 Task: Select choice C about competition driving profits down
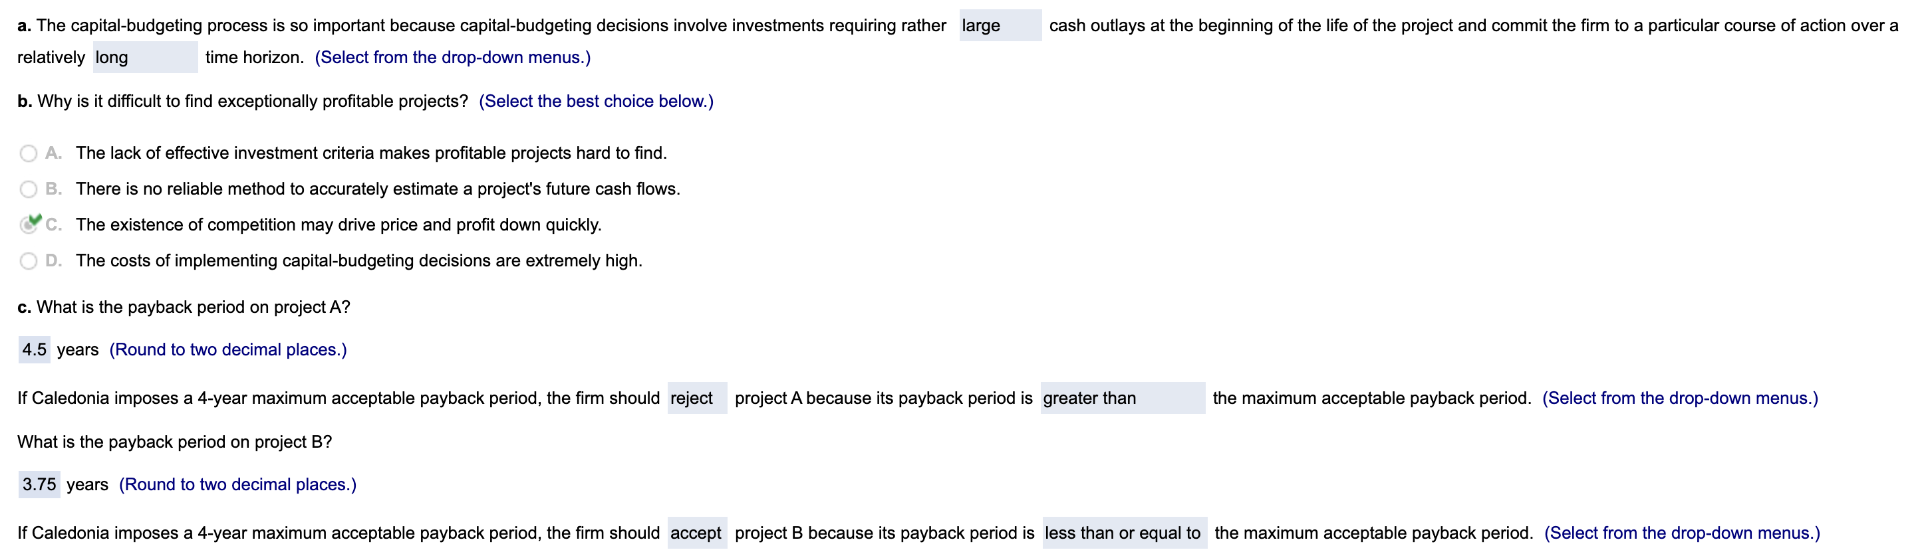(28, 224)
